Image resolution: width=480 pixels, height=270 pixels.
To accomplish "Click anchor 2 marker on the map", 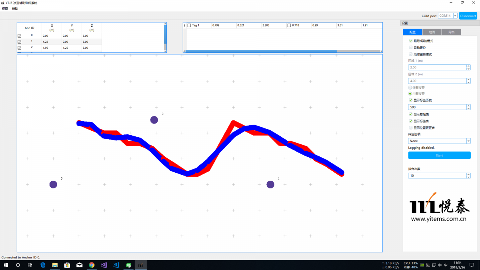I will [x=154, y=120].
